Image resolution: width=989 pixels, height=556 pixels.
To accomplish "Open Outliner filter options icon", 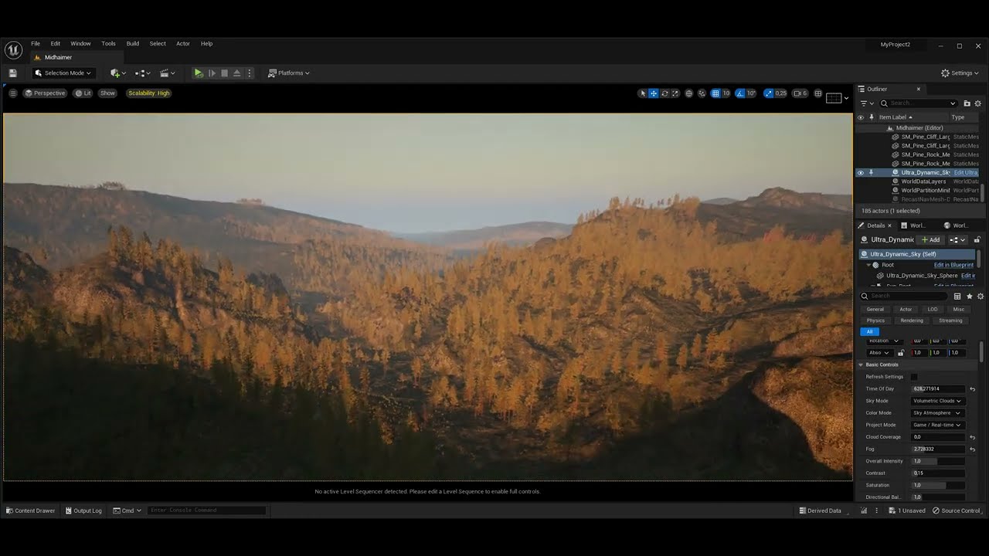I will (866, 103).
